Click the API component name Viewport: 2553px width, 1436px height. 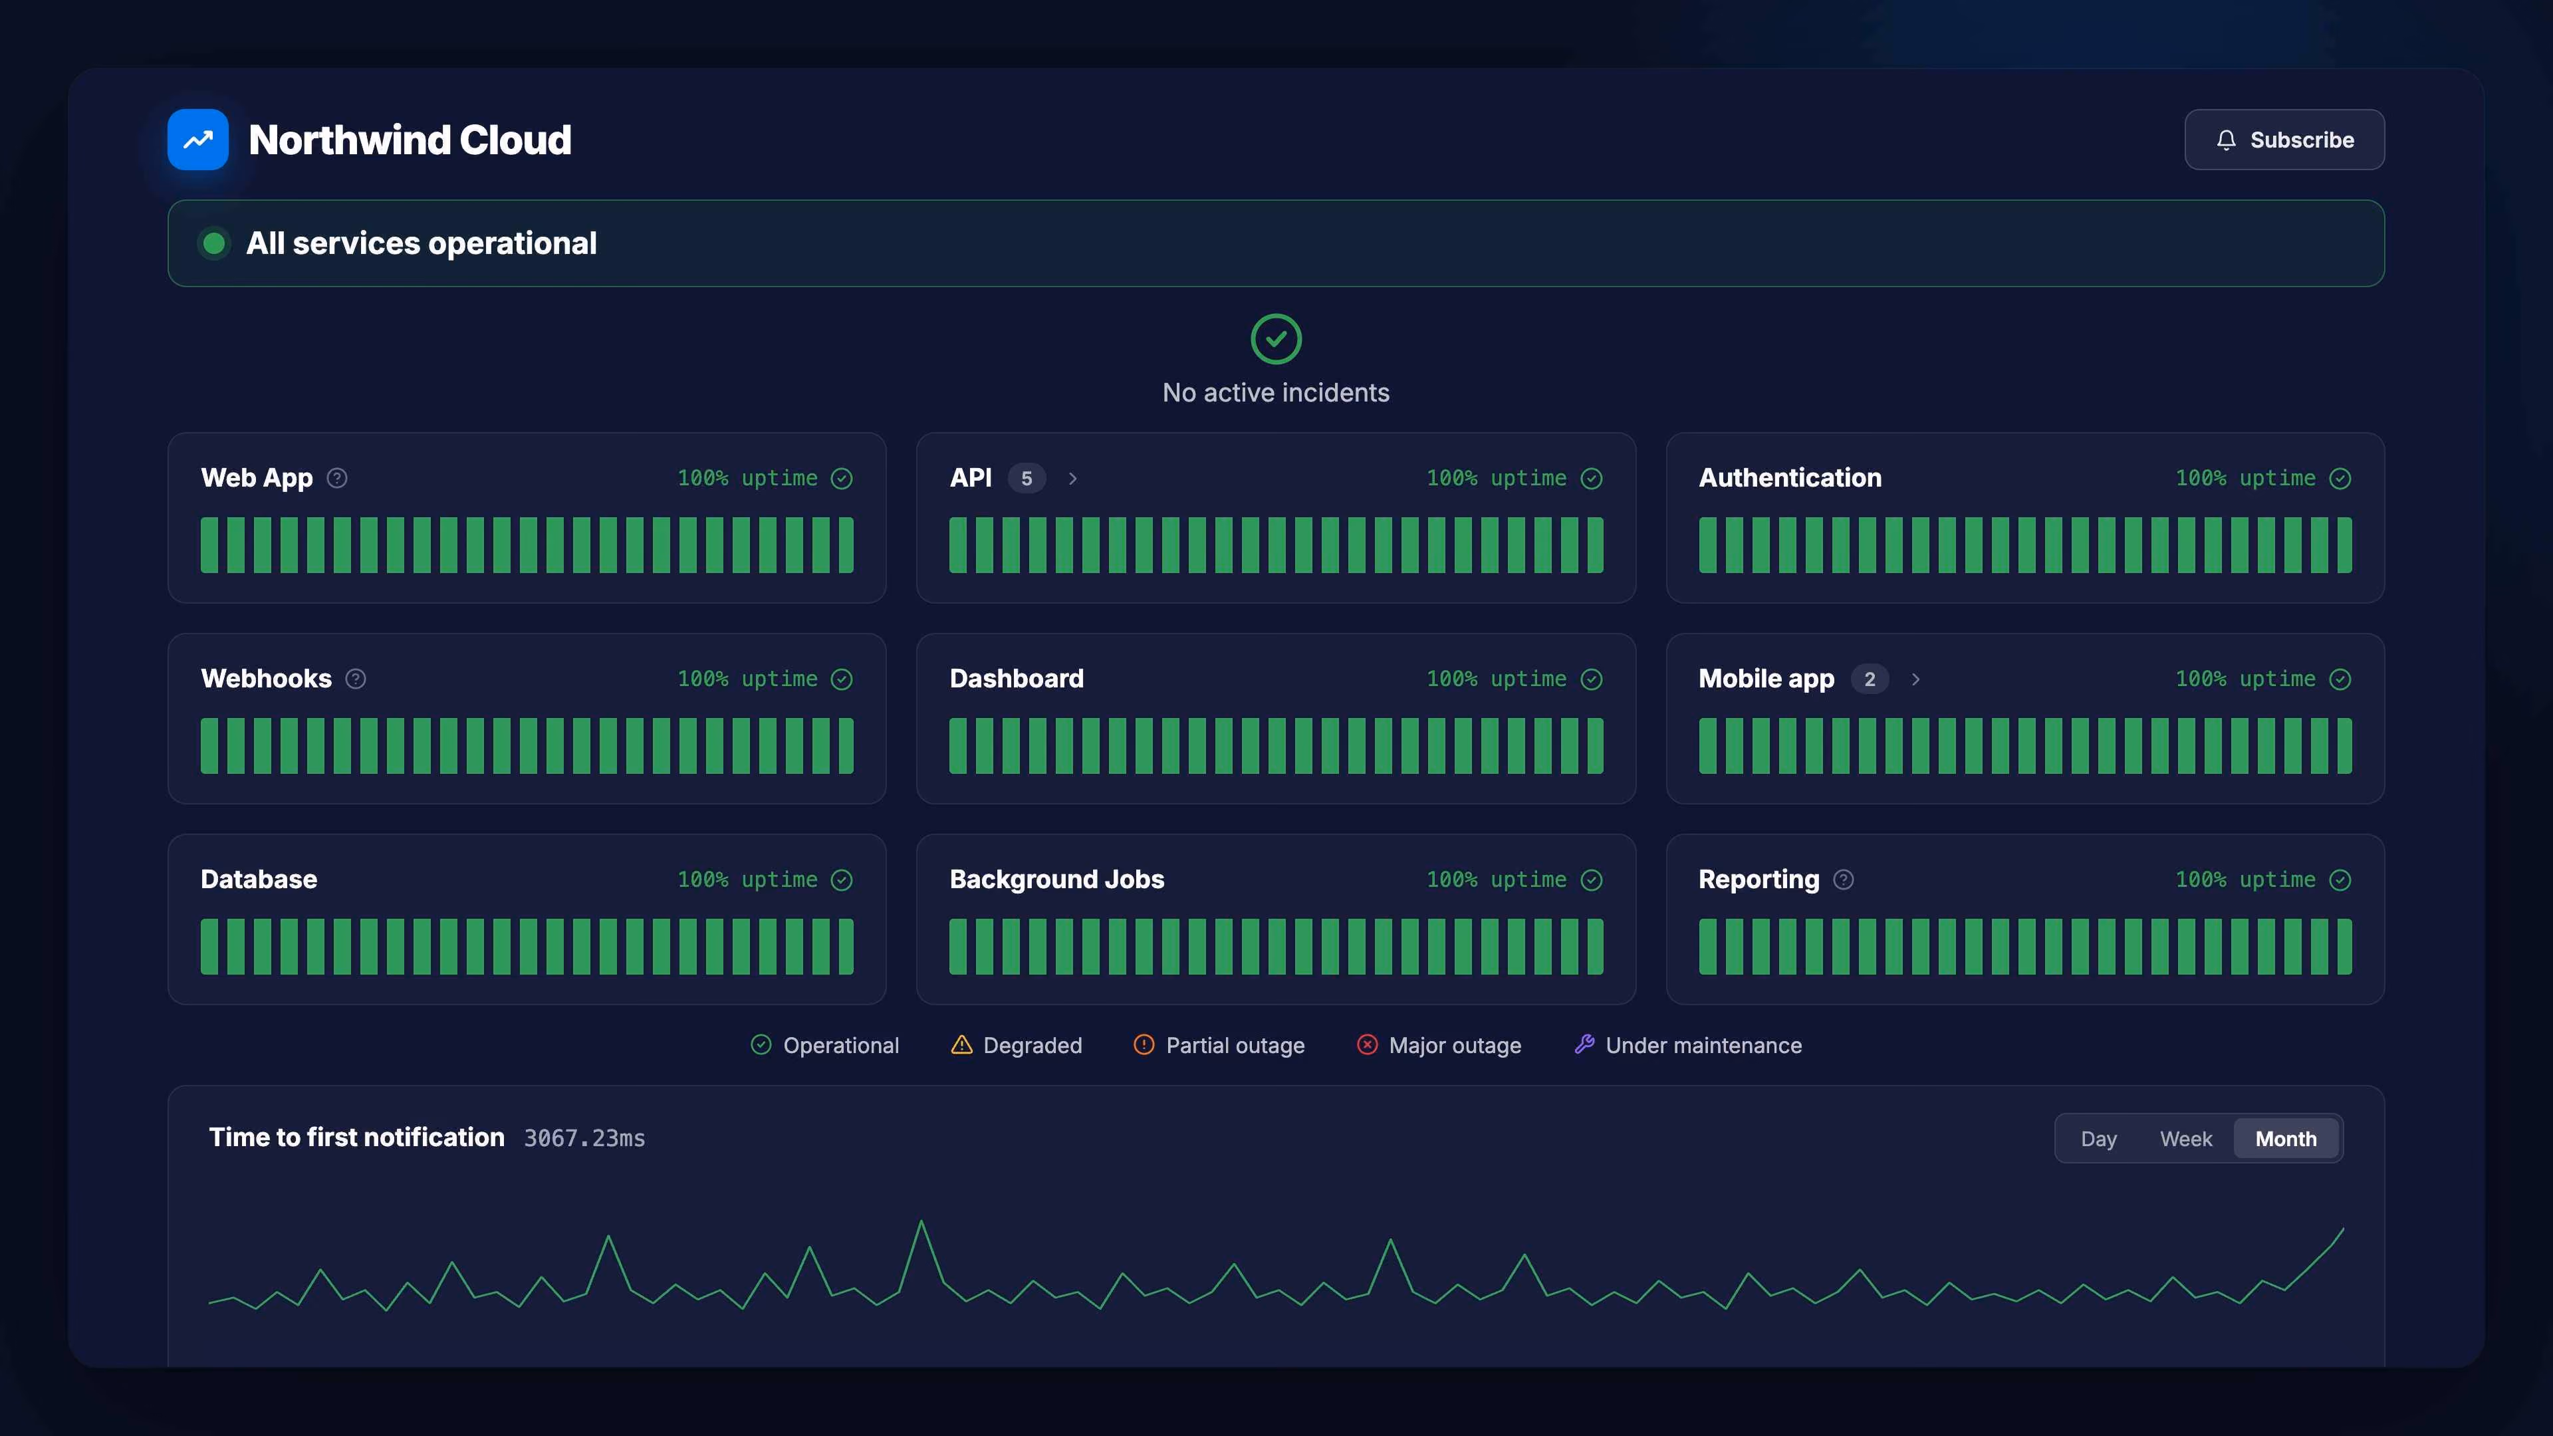click(x=970, y=478)
